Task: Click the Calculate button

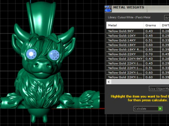Action: (x=148, y=109)
